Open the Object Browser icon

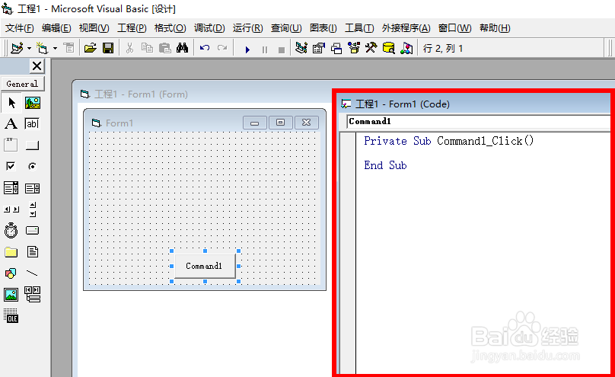354,48
